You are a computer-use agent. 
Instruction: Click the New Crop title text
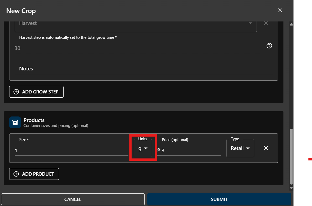click(x=21, y=11)
